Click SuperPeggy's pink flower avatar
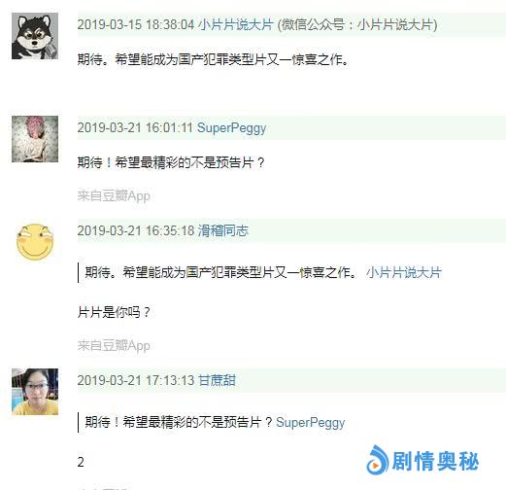This screenshot has width=506, height=490. pyautogui.click(x=35, y=139)
